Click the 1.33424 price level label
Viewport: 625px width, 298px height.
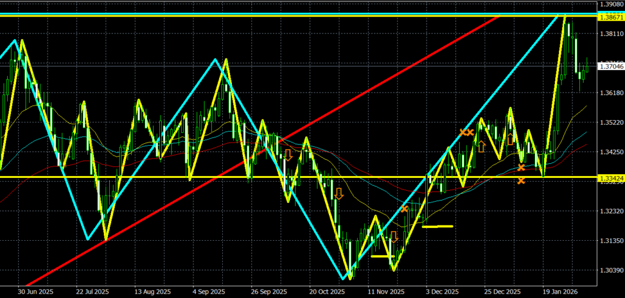pyautogui.click(x=610, y=179)
